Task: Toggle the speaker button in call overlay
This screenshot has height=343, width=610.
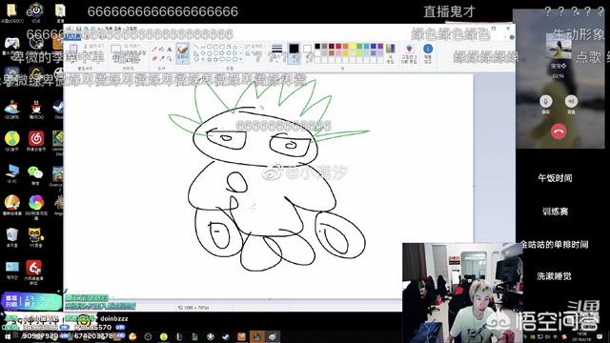Action: [x=571, y=101]
